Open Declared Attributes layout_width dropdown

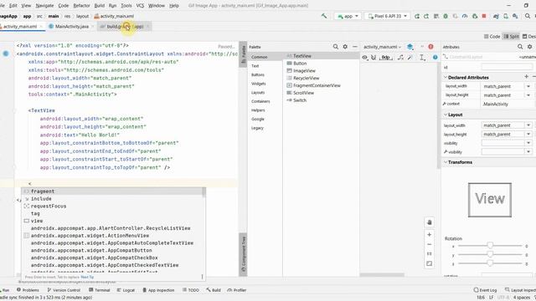pyautogui.click(x=528, y=86)
